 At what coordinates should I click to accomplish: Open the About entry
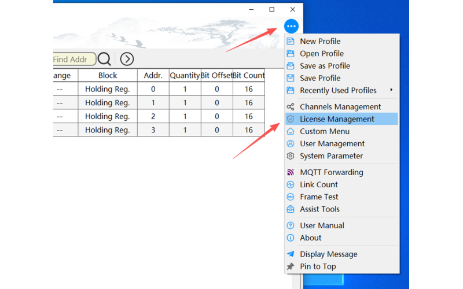click(x=341, y=238)
